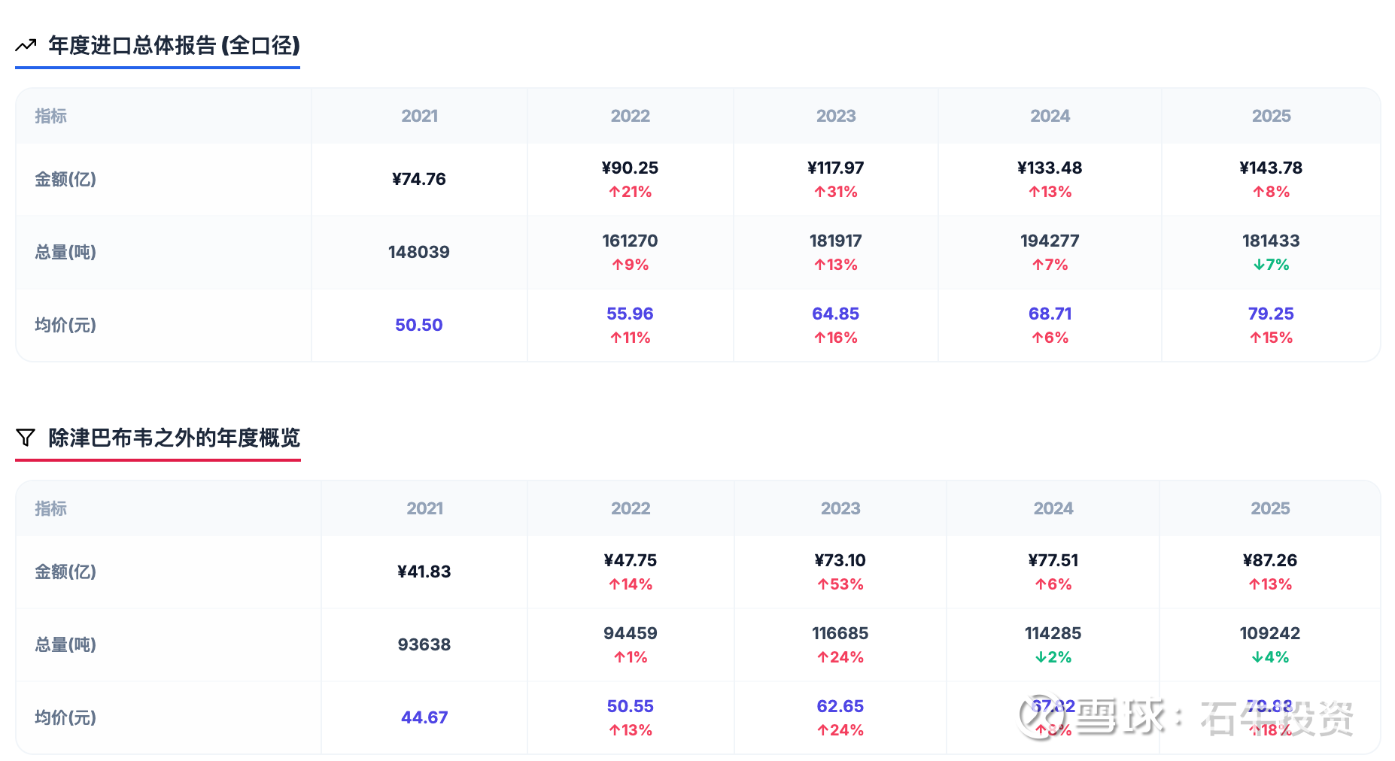Click the red ↑53% change under ¥73.10
The width and height of the screenshot is (1395, 761).
pyautogui.click(x=840, y=584)
